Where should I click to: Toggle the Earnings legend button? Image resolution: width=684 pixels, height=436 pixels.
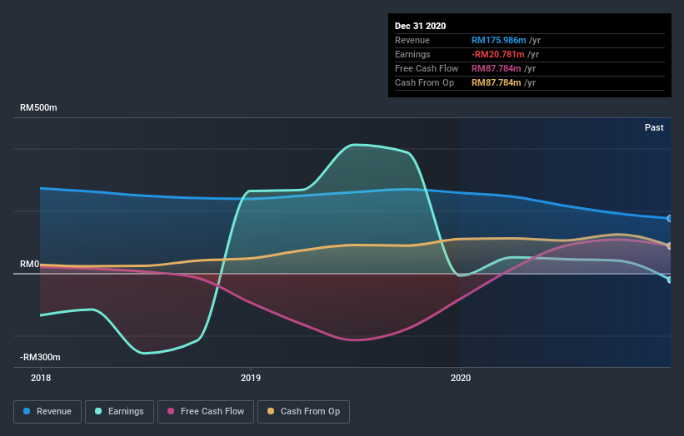[x=119, y=412]
